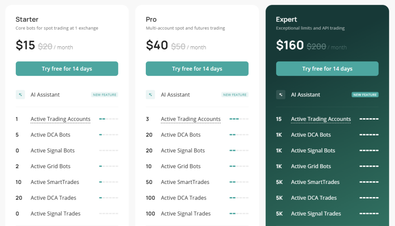Click the Pro plan's Active SmartTrades limit bar

tap(239, 182)
